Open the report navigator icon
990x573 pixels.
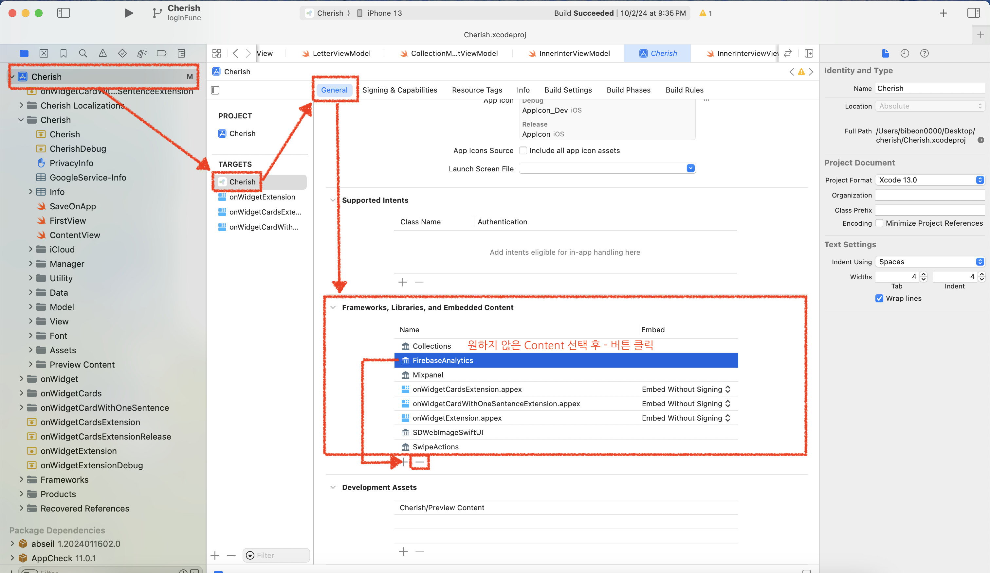[181, 53]
